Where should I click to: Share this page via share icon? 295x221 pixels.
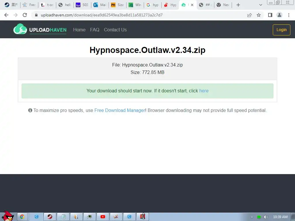(249, 15)
